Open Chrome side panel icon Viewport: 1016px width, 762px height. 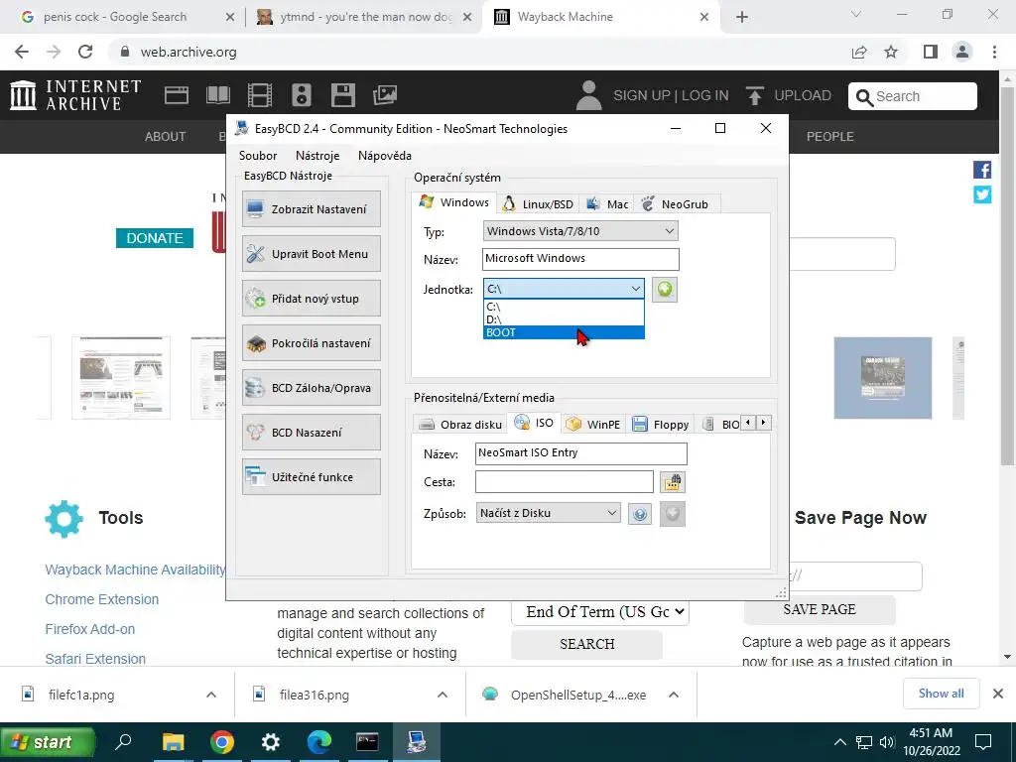tap(931, 52)
